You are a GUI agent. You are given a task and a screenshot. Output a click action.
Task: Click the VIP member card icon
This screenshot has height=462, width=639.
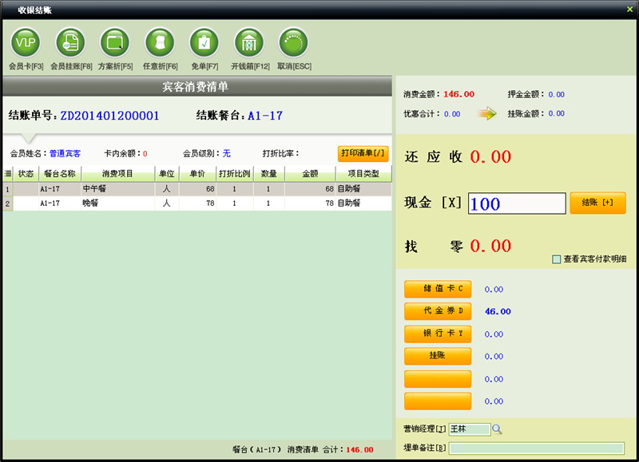[26, 42]
